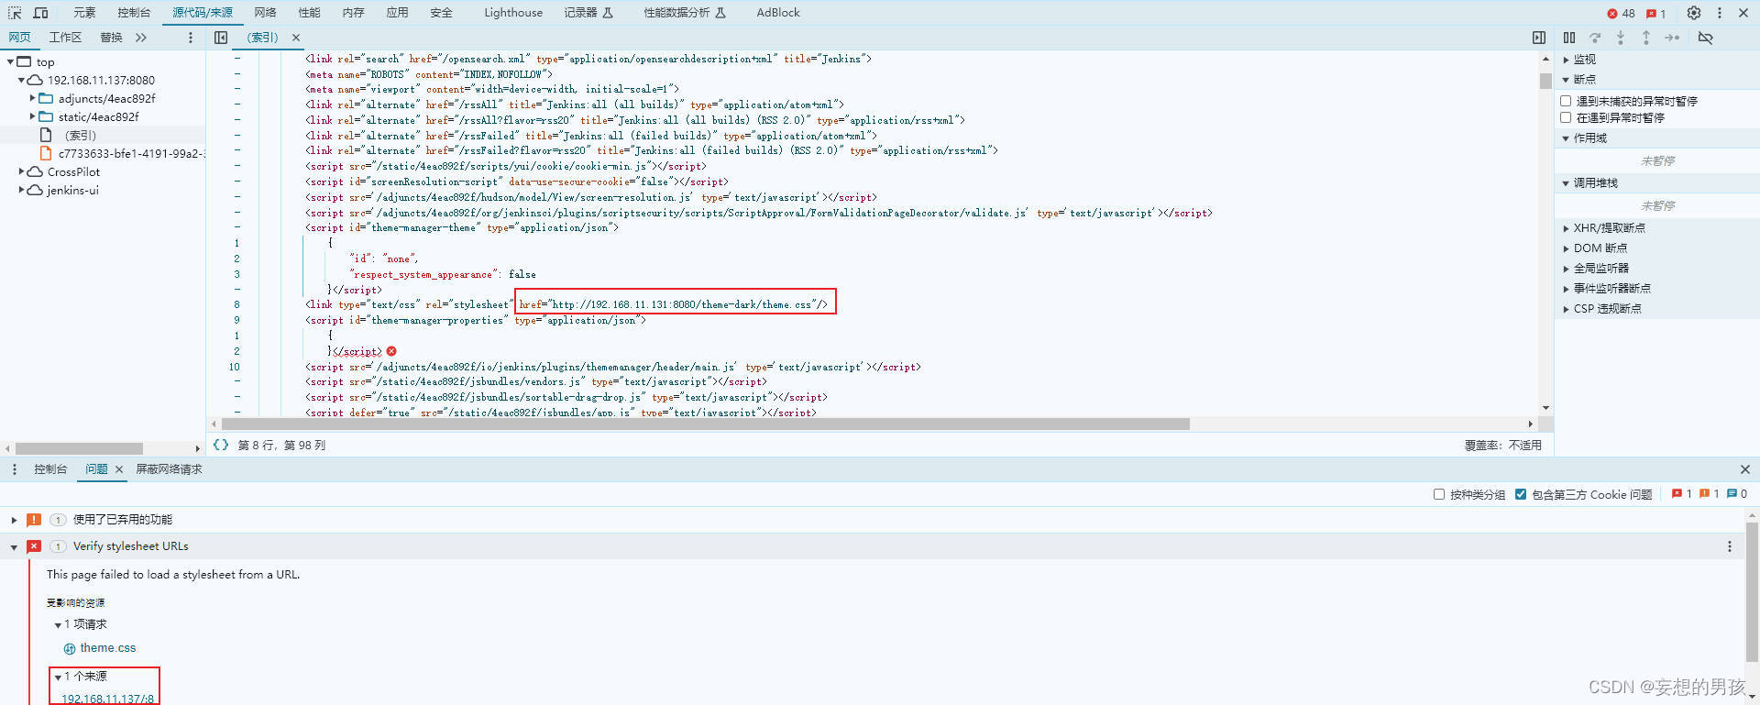Collapse the Verify stylesheet URLs issue
Viewport: 1760px width, 705px height.
point(14,546)
